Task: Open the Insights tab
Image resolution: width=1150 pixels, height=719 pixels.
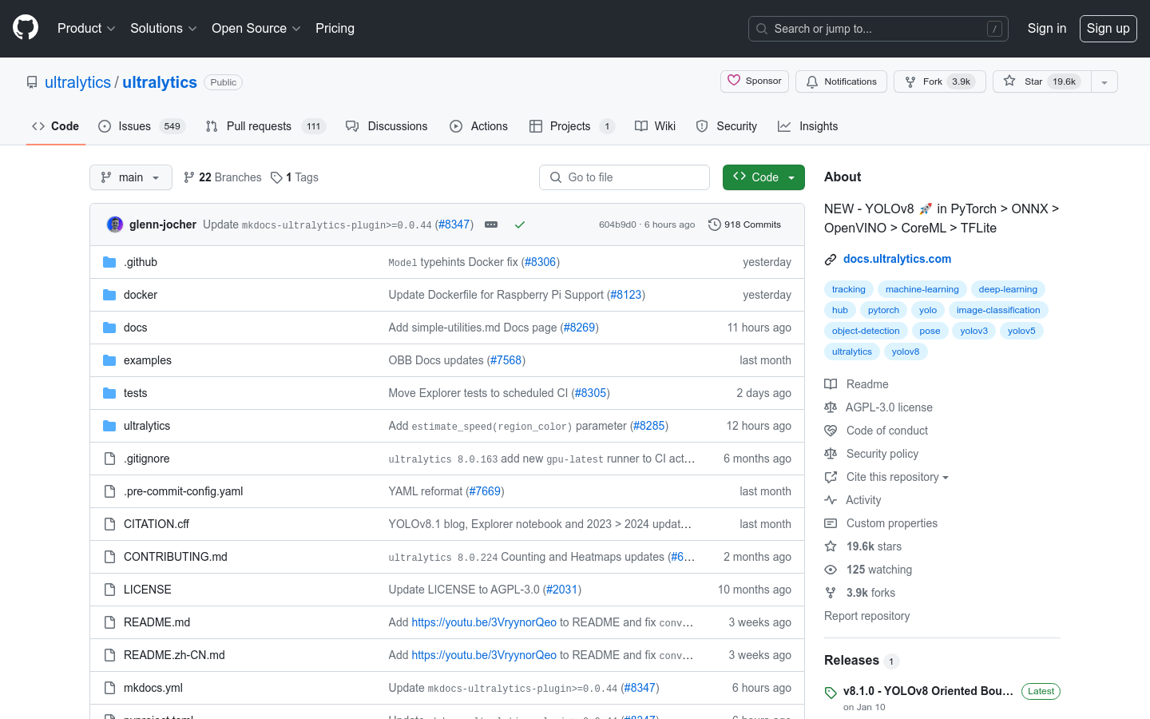Action: tap(807, 126)
